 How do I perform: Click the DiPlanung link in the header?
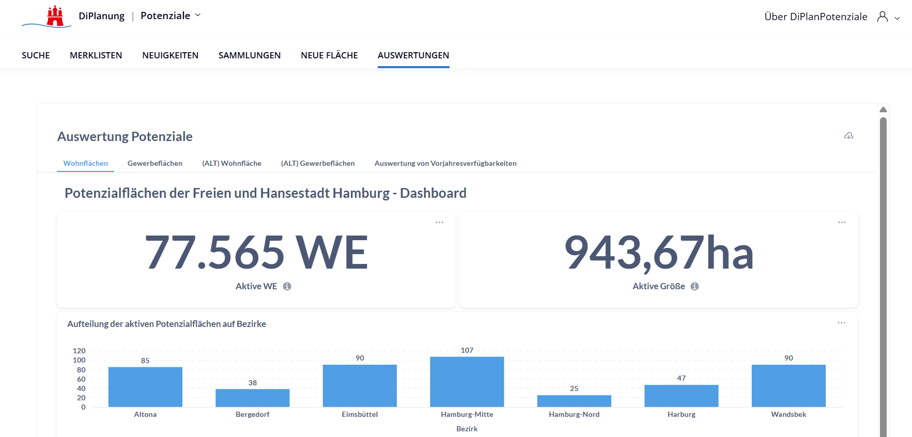[x=101, y=16]
